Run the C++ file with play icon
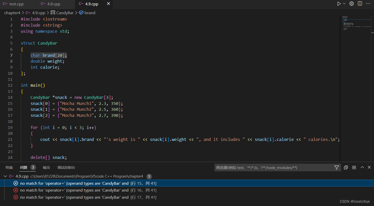The image size is (374, 206). coord(339,4)
